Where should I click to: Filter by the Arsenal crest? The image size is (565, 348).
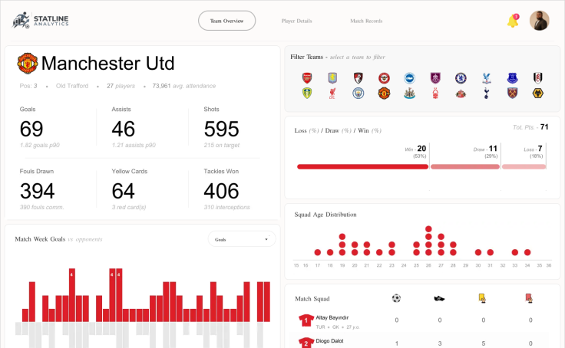(307, 77)
